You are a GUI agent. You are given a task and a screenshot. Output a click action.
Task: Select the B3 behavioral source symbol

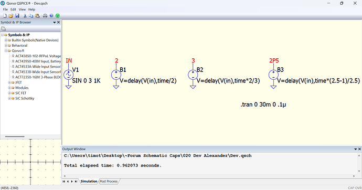pyautogui.click(x=273, y=75)
